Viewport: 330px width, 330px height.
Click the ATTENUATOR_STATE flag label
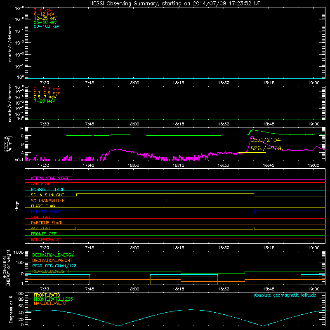click(x=50, y=178)
